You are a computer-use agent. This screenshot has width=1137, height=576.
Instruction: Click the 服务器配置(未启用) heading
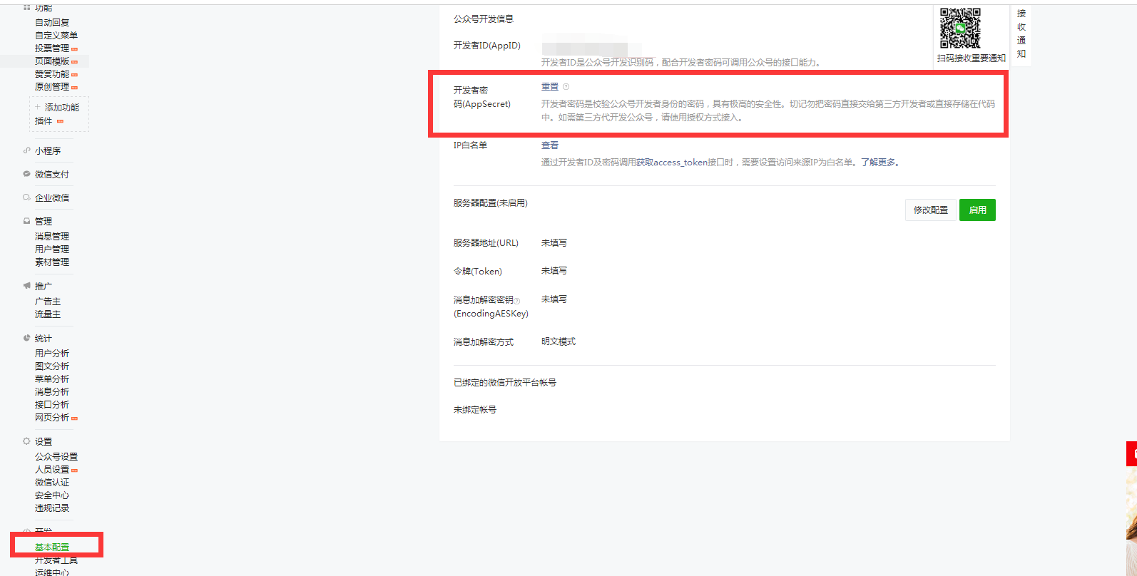[x=491, y=203]
